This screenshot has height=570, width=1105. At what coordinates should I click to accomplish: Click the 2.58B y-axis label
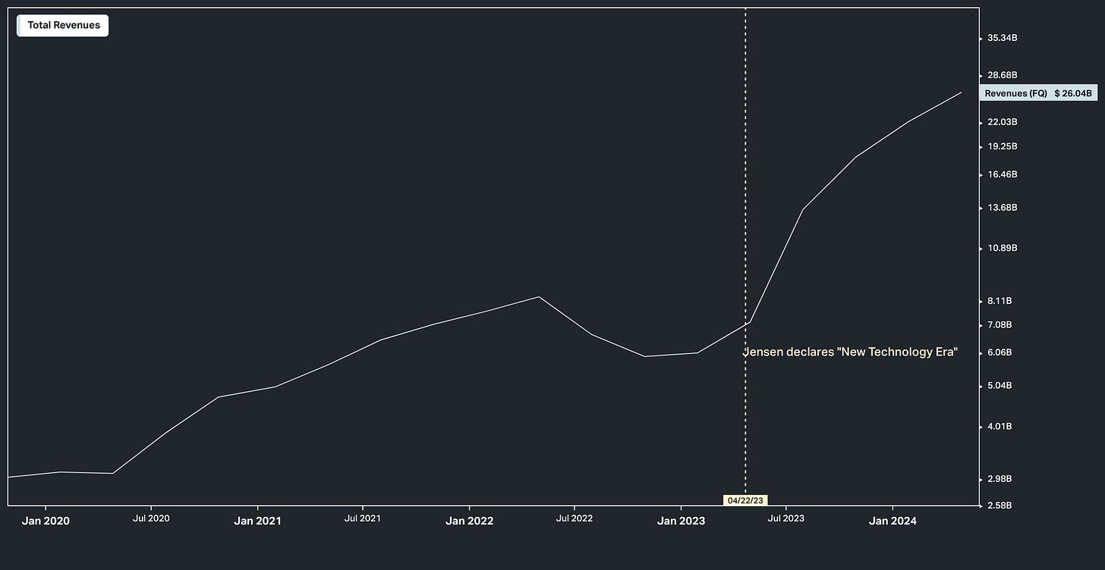pos(1000,505)
